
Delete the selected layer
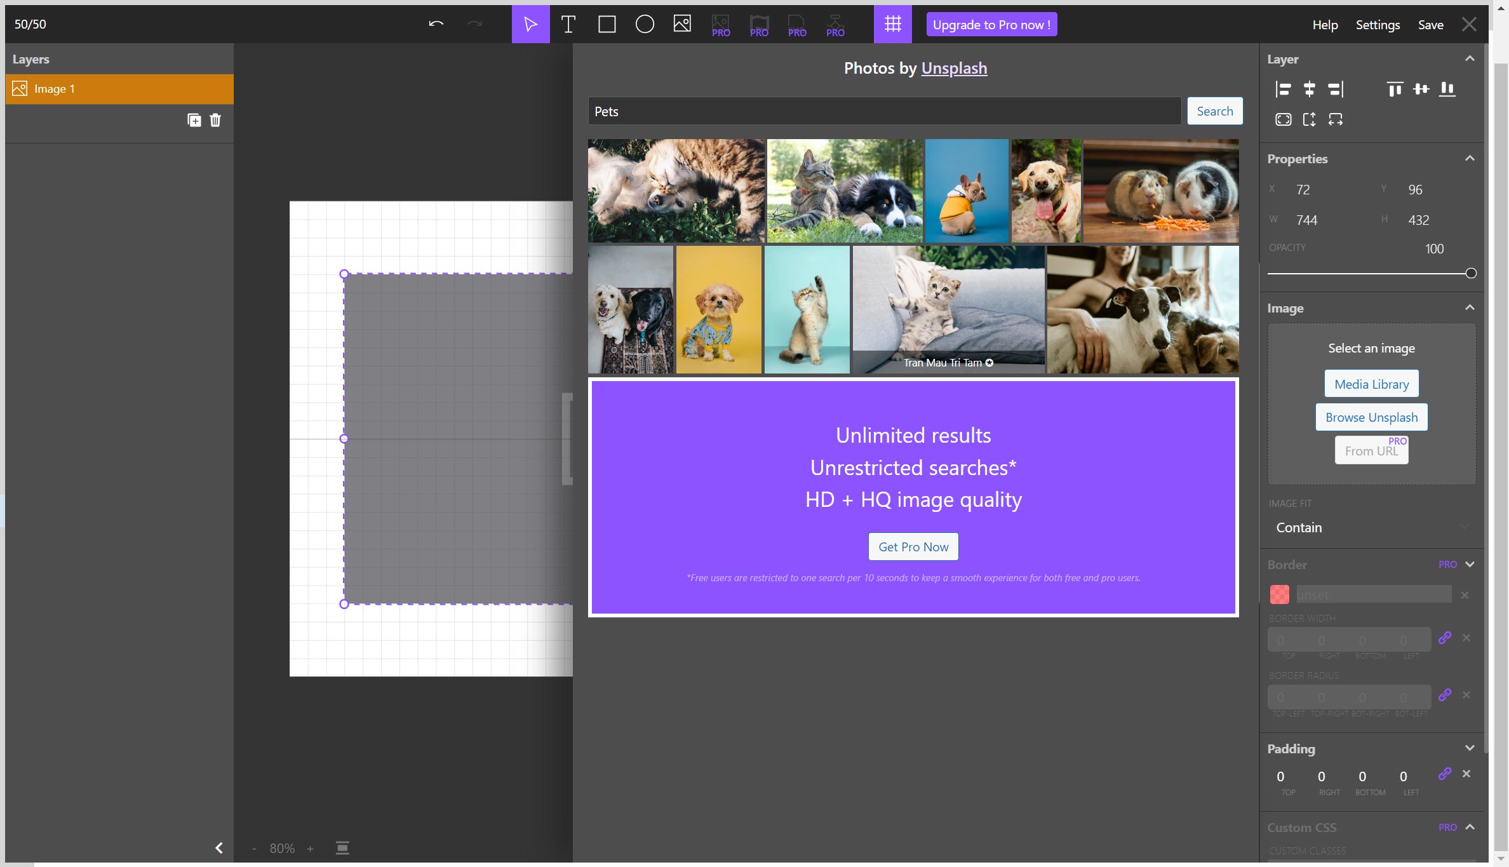tap(215, 120)
